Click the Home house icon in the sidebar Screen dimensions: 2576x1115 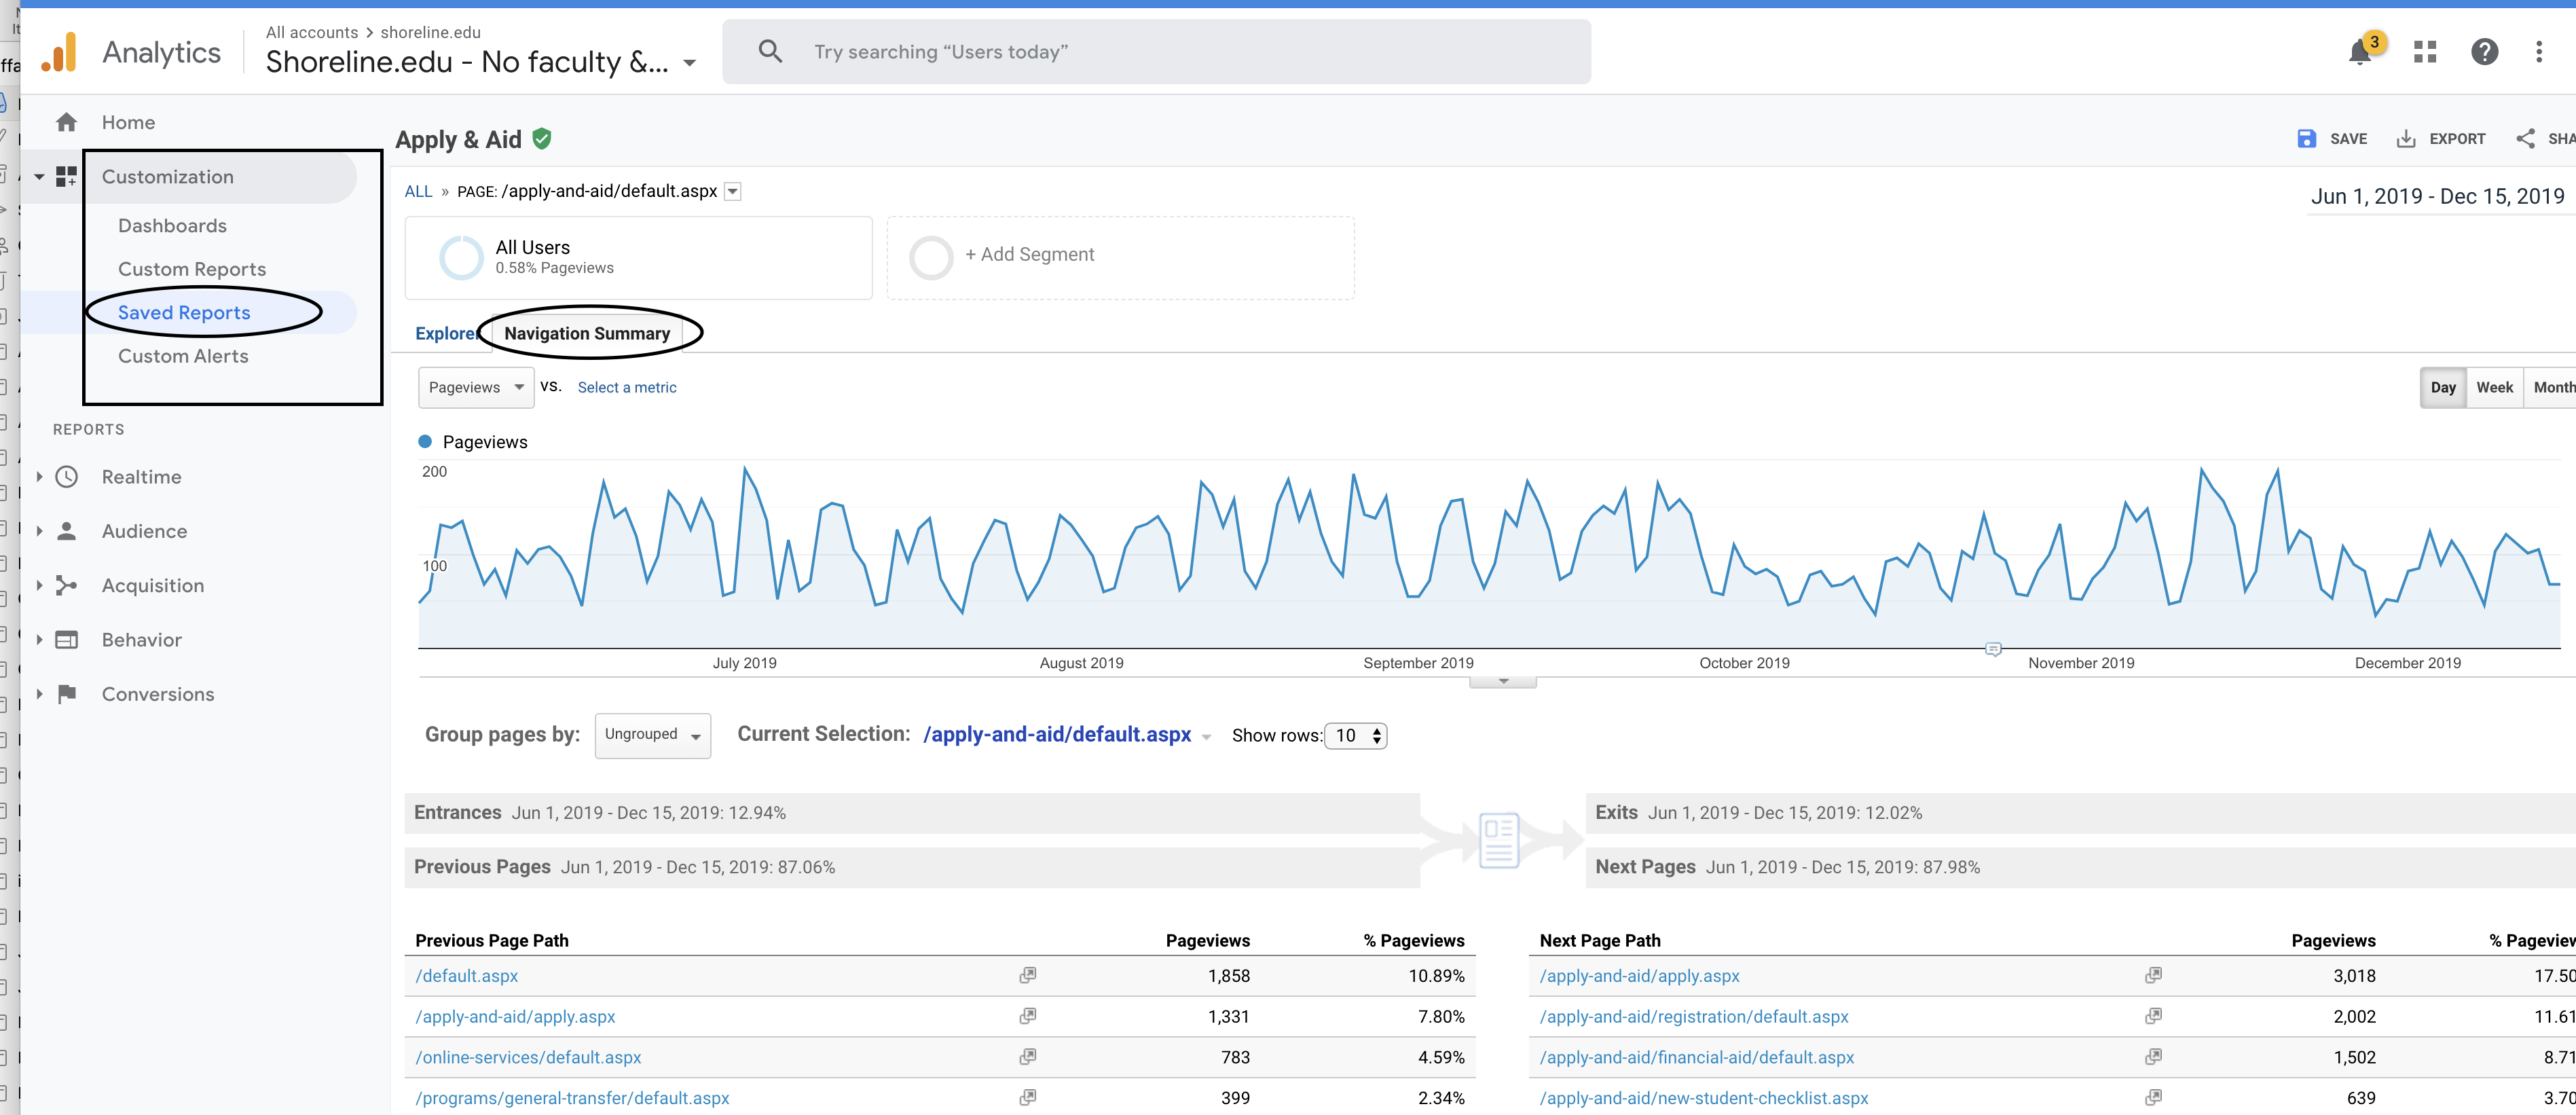coord(67,122)
